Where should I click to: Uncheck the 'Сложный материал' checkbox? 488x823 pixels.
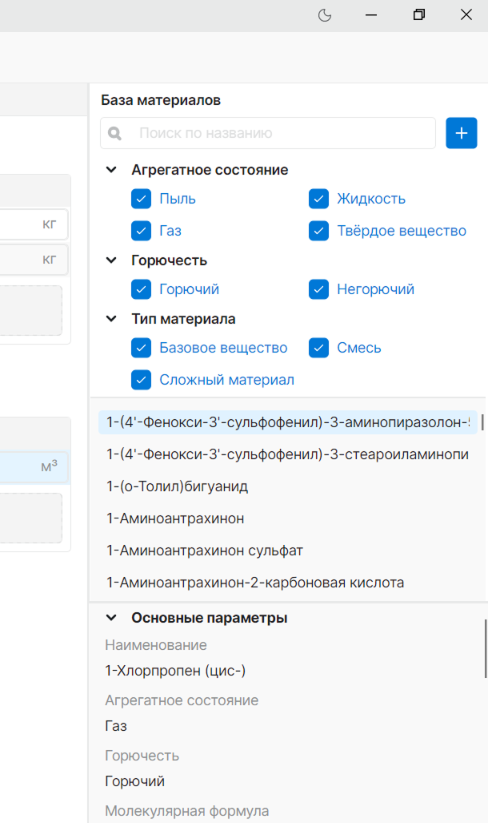click(x=141, y=380)
